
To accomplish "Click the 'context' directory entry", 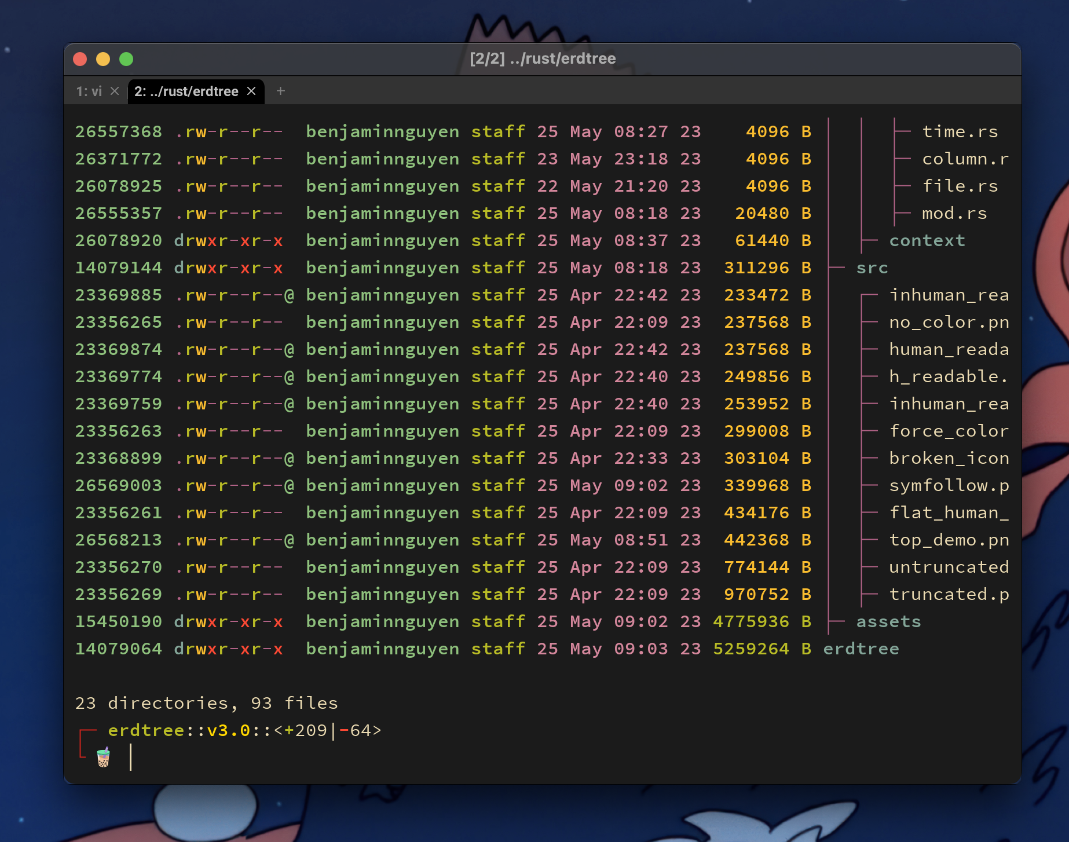I will 927,240.
